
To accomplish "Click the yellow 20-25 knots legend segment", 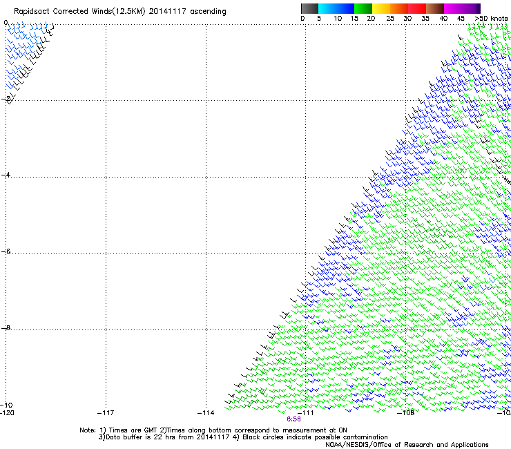I will click(x=381, y=8).
